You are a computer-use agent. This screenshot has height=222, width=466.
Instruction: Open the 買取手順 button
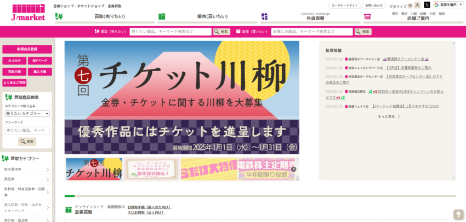tap(14, 72)
